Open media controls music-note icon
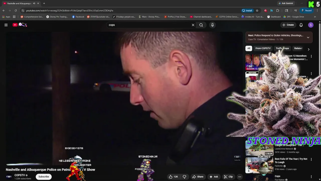321x181 pixels. pos(296,11)
